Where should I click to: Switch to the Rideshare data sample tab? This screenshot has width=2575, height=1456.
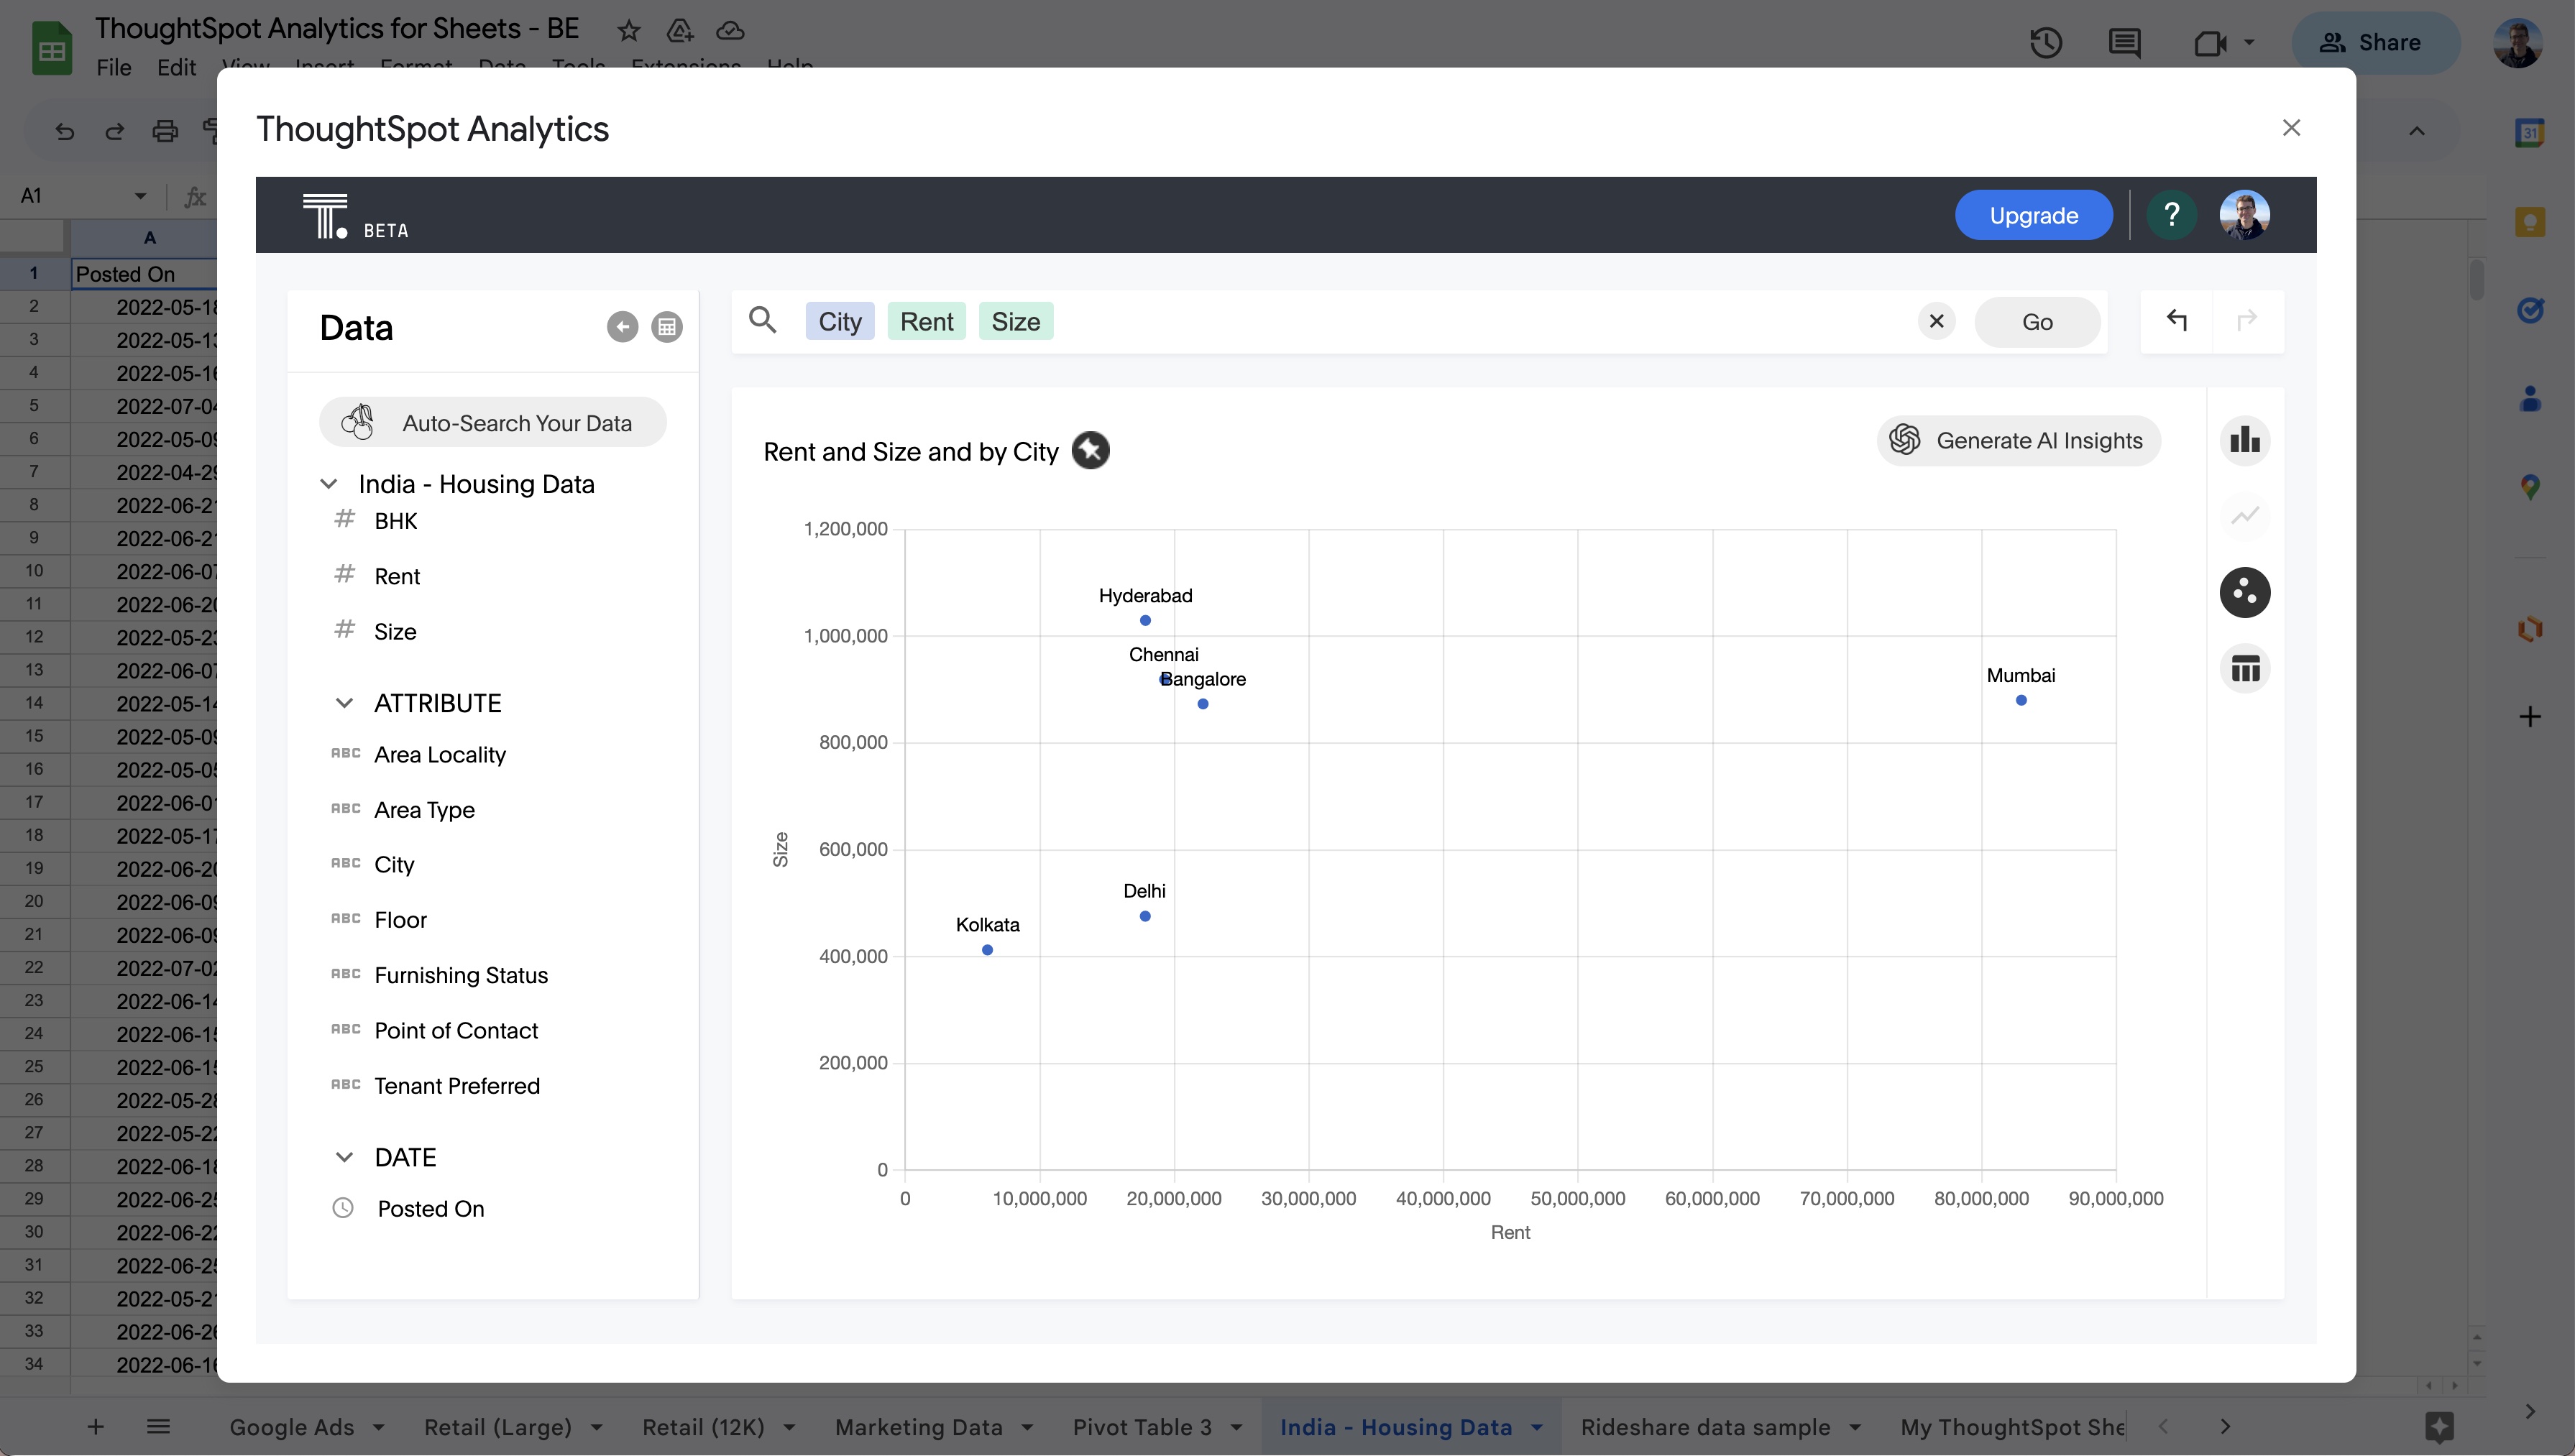tap(1705, 1427)
